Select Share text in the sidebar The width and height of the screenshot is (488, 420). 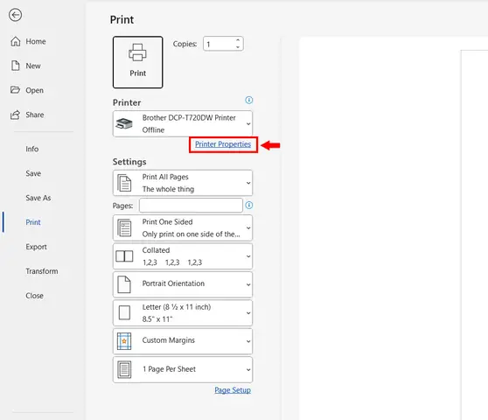35,115
